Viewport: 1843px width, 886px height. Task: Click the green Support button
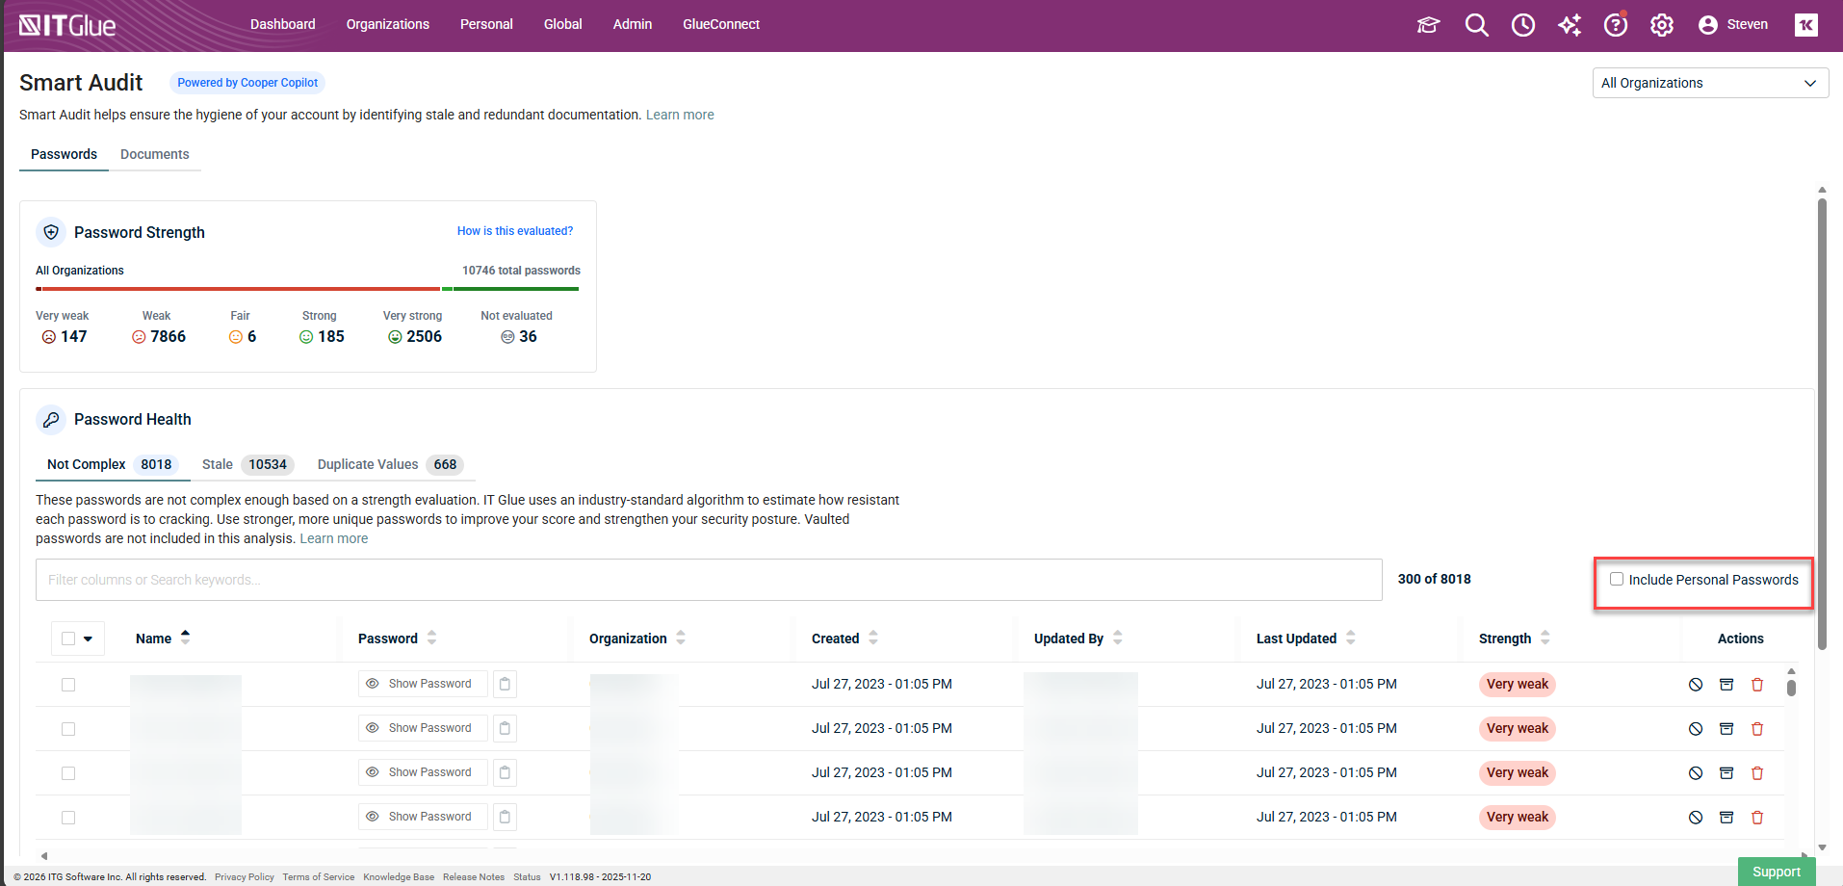(x=1776, y=872)
